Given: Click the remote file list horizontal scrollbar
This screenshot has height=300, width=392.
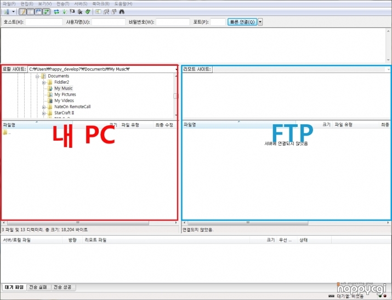Looking at the screenshot, I should click(x=248, y=223).
